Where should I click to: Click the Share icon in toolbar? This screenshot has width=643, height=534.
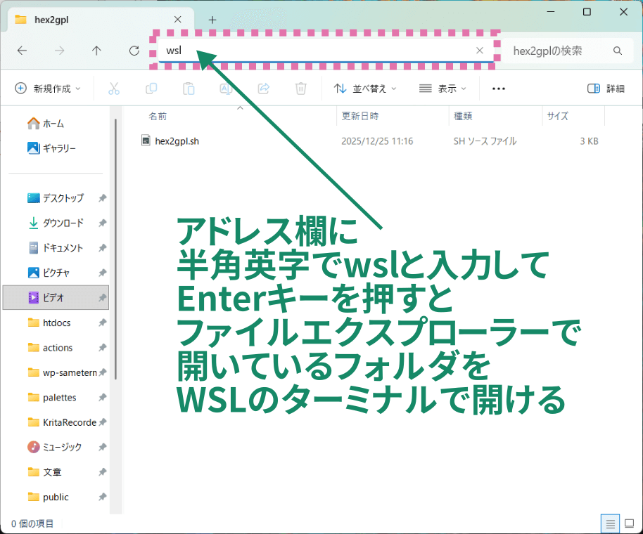click(x=264, y=89)
